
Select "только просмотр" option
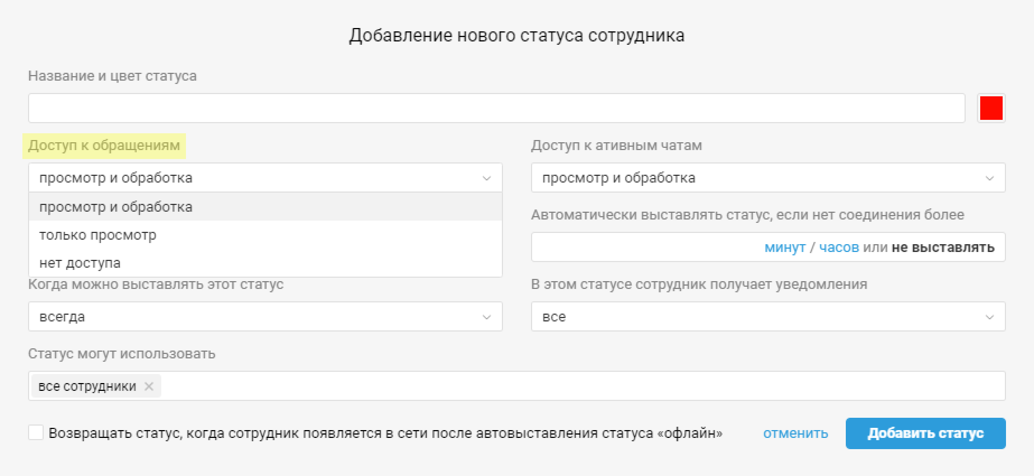[x=98, y=235]
